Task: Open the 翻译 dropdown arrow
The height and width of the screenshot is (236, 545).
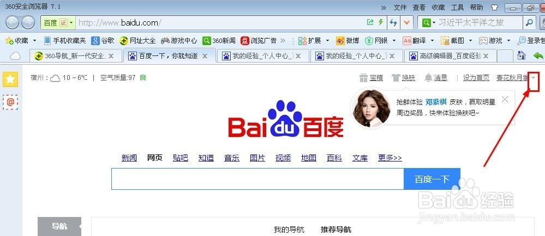Action: point(432,41)
